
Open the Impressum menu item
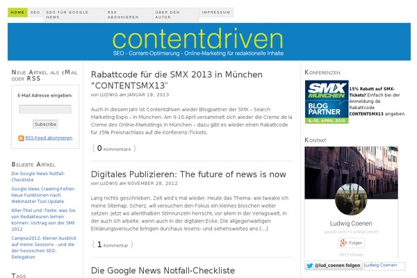click(x=216, y=13)
